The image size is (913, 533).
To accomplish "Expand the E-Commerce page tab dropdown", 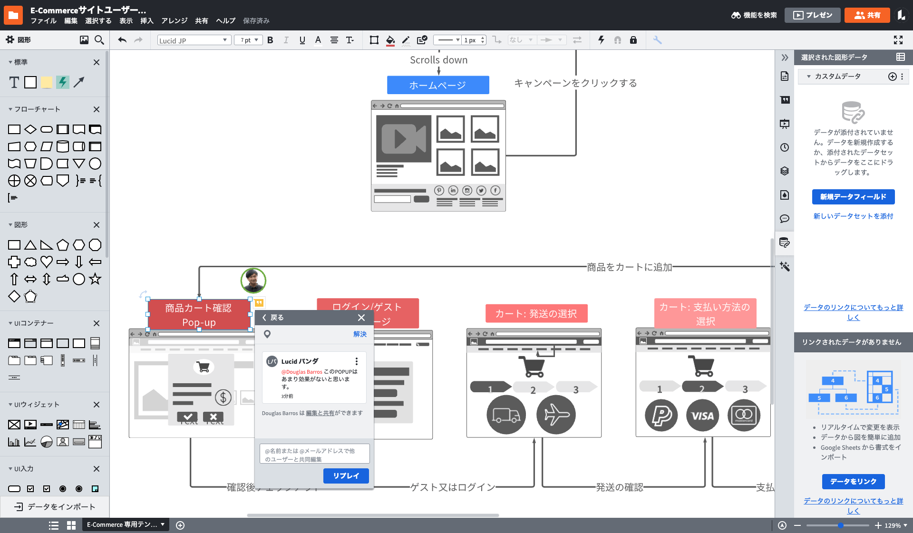I will 163,524.
